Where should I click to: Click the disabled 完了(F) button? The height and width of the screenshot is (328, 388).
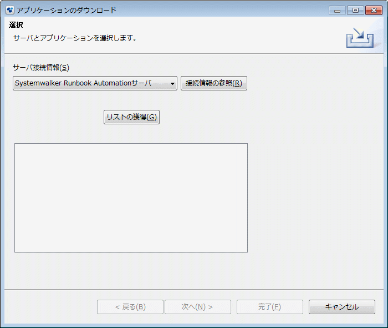point(270,307)
